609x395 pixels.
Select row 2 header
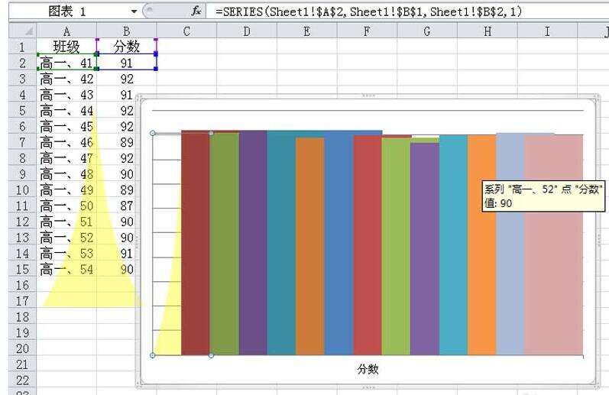[x=22, y=63]
